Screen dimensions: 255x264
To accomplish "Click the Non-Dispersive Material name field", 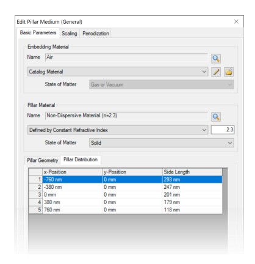I will click(x=126, y=116).
